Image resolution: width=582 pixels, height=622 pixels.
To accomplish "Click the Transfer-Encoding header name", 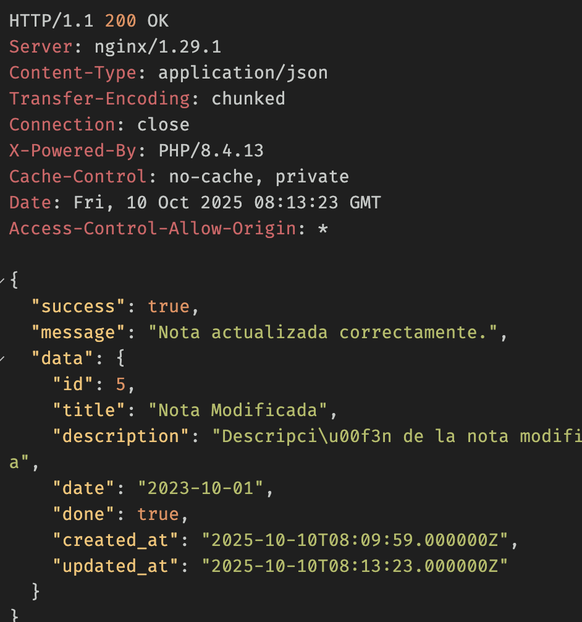I will 99,99.
